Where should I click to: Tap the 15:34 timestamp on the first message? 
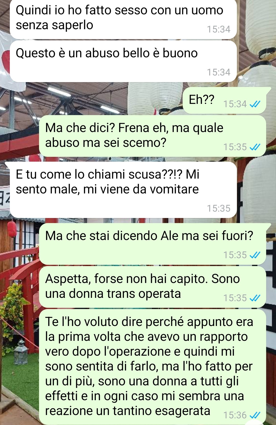coord(218,29)
